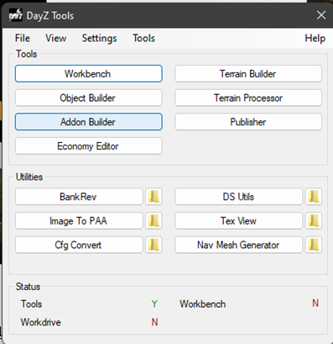Open the View menu
This screenshot has height=344, width=333.
click(x=56, y=38)
